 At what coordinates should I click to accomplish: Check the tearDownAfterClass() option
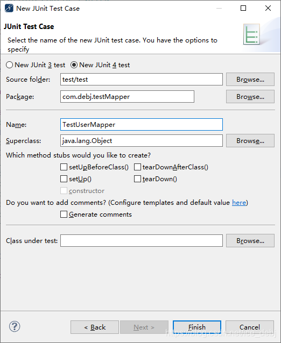[137, 167]
